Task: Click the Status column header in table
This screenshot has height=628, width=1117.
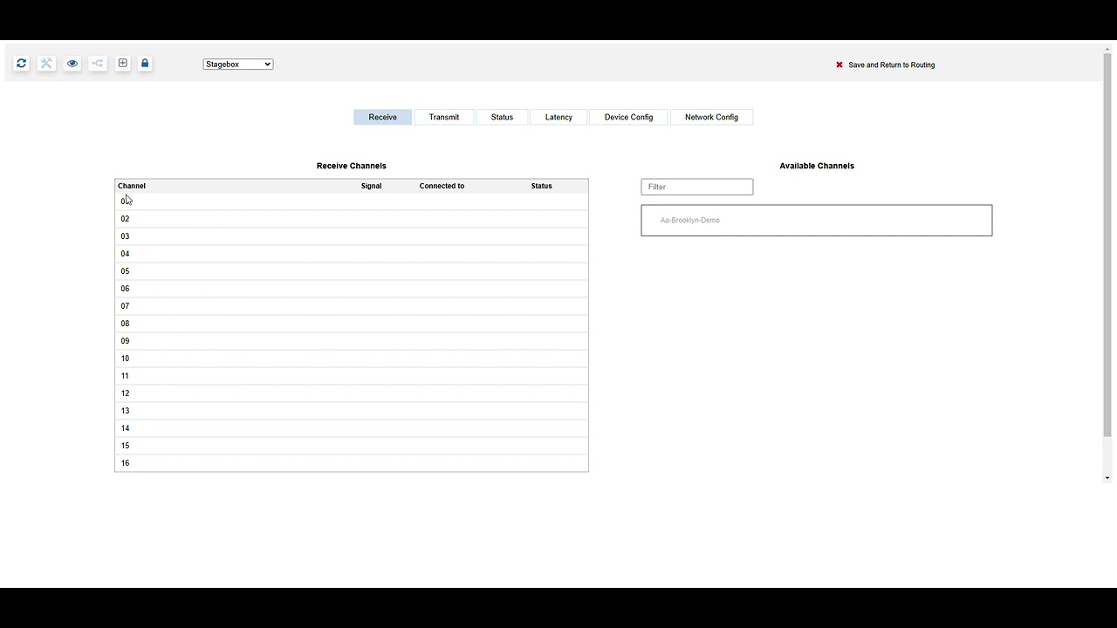Action: coord(541,186)
